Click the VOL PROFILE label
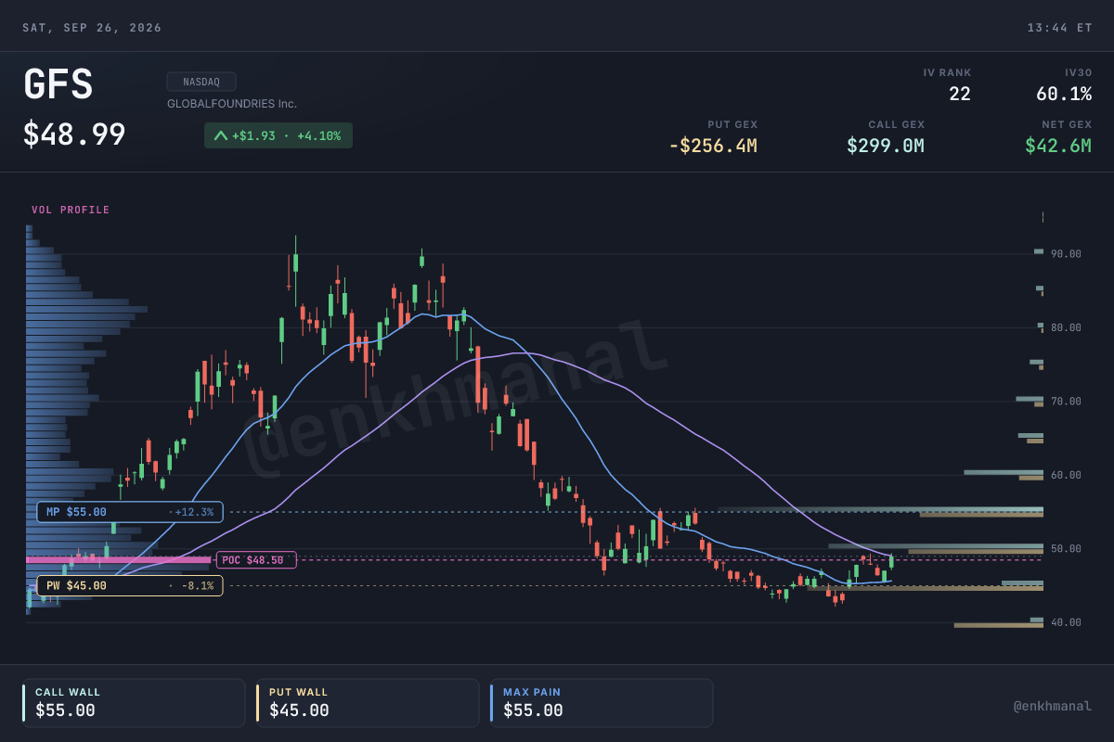 71,210
